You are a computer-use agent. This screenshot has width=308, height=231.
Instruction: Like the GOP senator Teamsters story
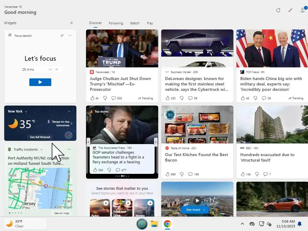click(95, 170)
